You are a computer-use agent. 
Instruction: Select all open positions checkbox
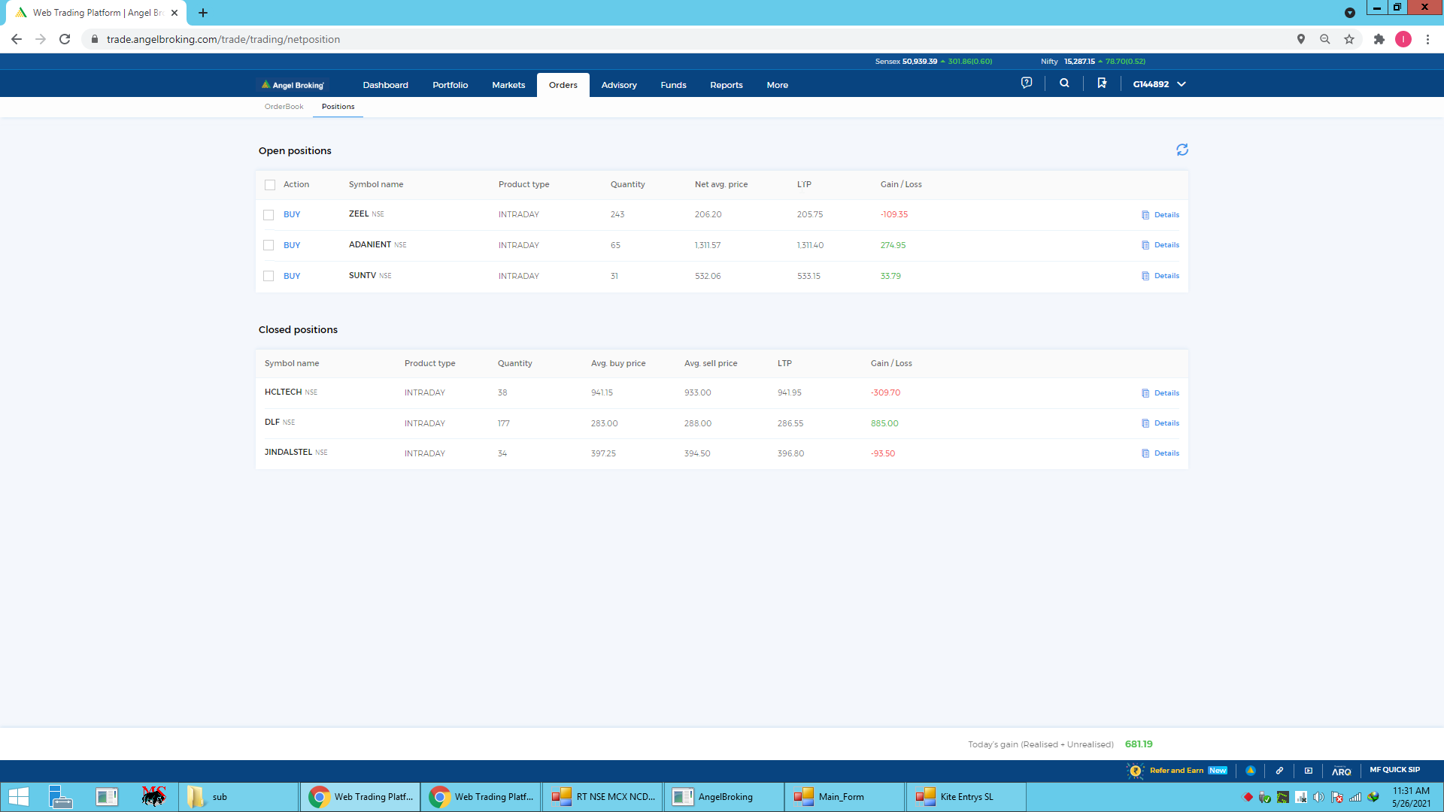(x=270, y=185)
